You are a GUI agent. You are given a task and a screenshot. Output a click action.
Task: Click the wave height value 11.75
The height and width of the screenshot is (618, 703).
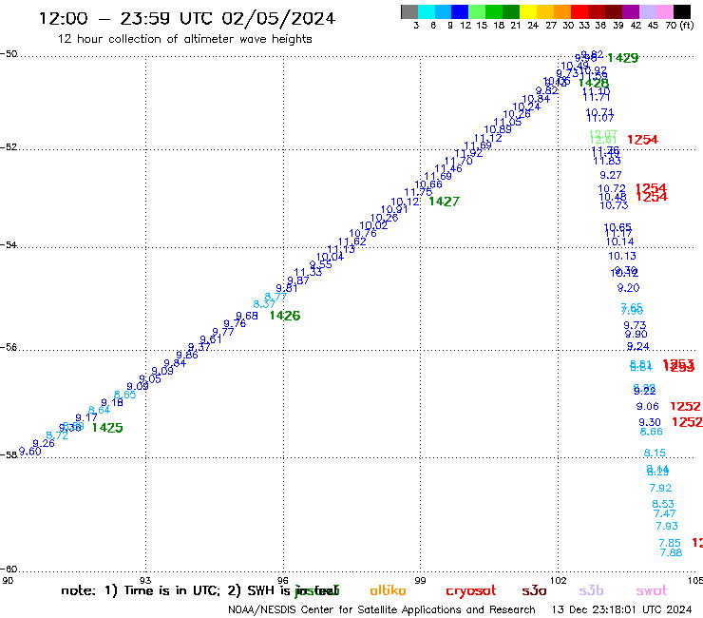(x=418, y=192)
